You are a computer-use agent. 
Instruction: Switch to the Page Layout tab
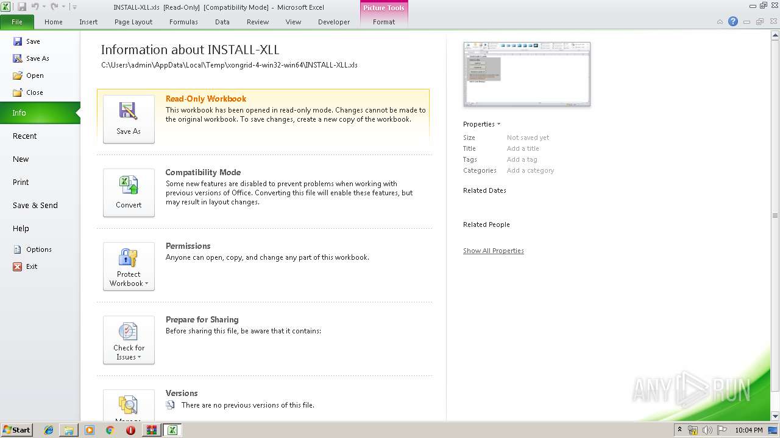pos(133,22)
